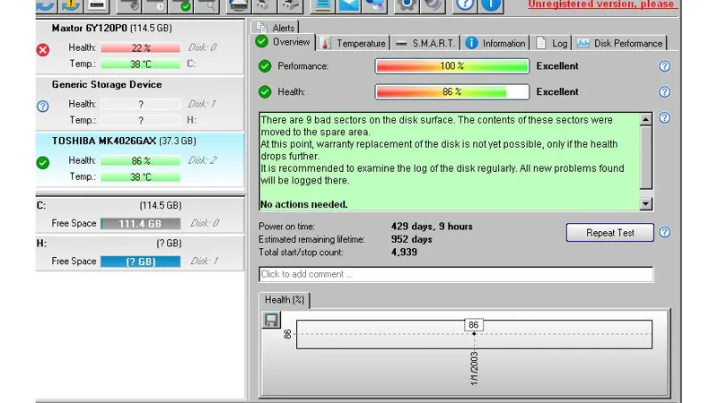Click the Repeat Test button
The height and width of the screenshot is (403, 718).
[610, 233]
